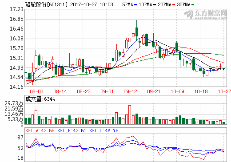Click the 16.08 price axis label
The width and height of the screenshot is (231, 162).
coord(16,39)
